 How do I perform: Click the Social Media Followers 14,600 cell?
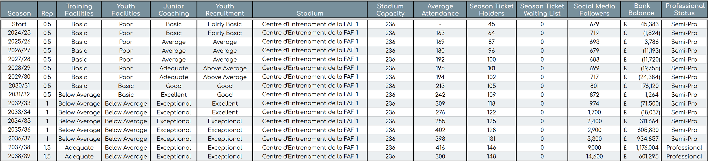(x=594, y=156)
